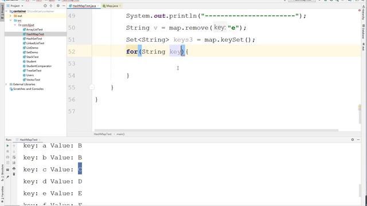Open the Favorites side tool tab
The height and width of the screenshot is (206, 367).
pos(2,195)
